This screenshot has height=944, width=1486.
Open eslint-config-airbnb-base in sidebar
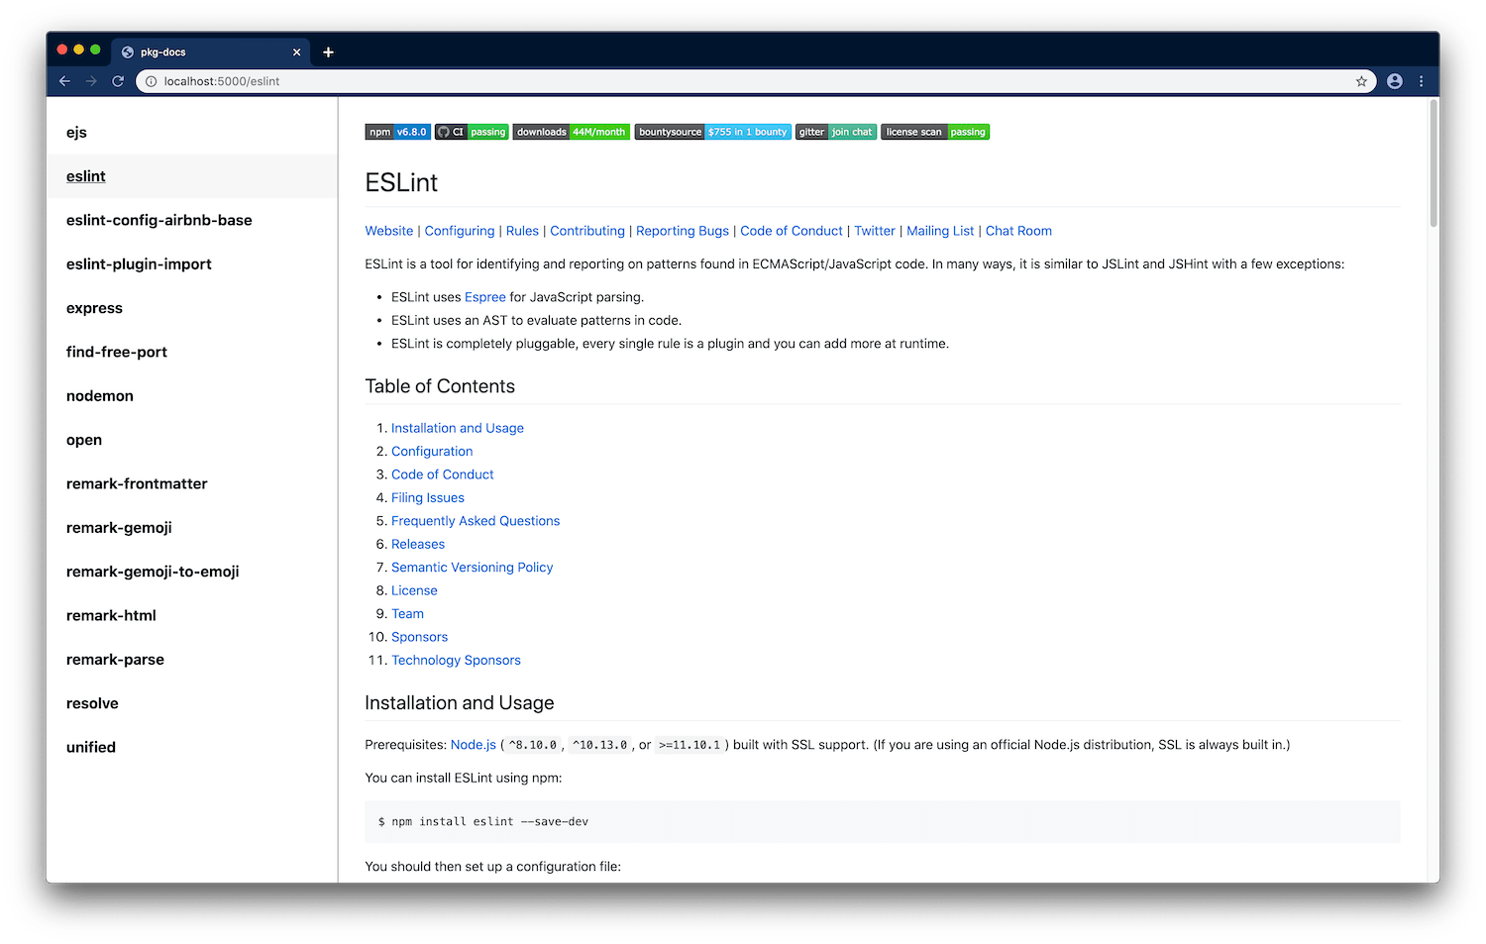tap(192, 220)
